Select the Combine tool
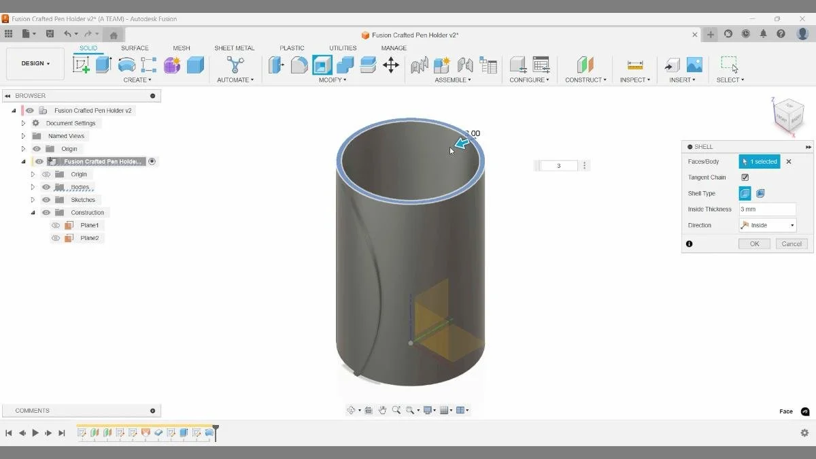The height and width of the screenshot is (459, 816). (343, 65)
